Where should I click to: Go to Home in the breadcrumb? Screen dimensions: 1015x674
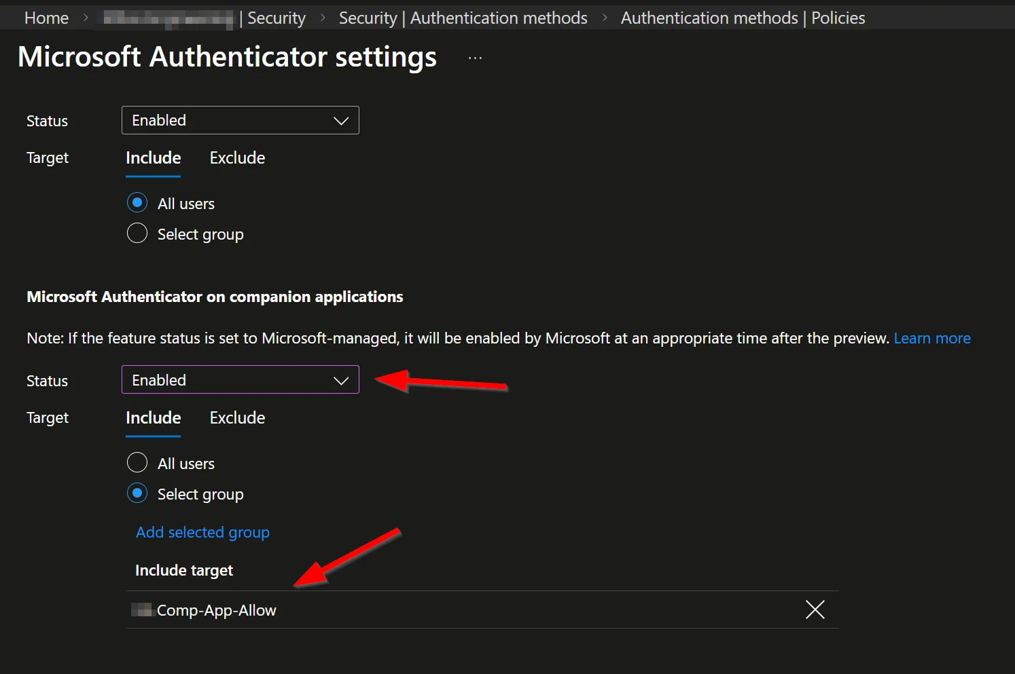click(46, 18)
